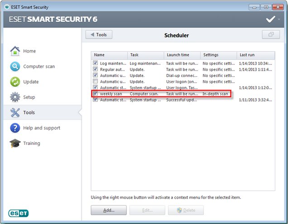Viewport: 288px width, 224px height.
Task: Select the 'weekly scan' task name
Action: (x=111, y=94)
